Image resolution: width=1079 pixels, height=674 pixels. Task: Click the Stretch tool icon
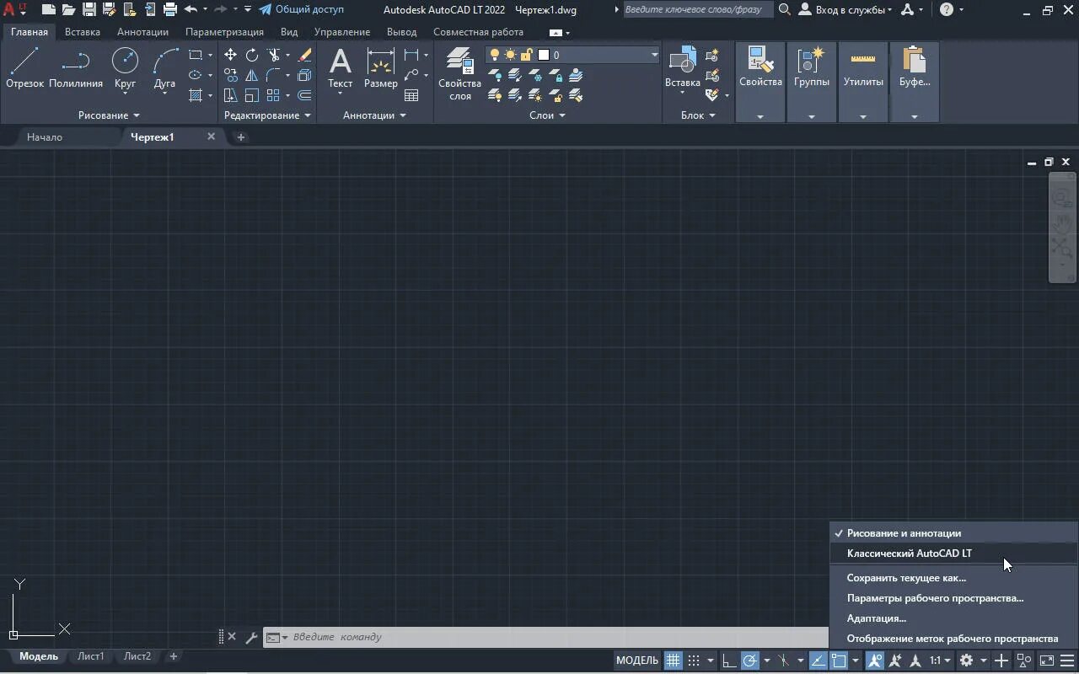(230, 95)
